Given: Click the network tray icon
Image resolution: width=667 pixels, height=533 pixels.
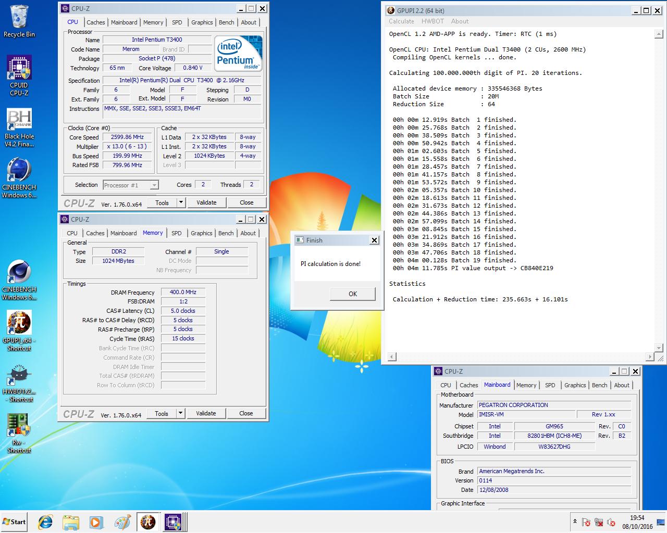Looking at the screenshot, I should pyautogui.click(x=598, y=522).
